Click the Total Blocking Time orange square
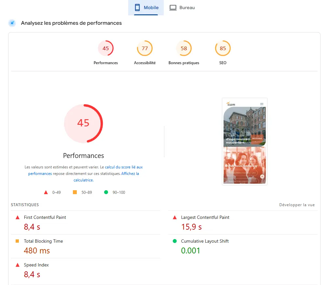Screen dimensions: 328x285 pos(18,241)
